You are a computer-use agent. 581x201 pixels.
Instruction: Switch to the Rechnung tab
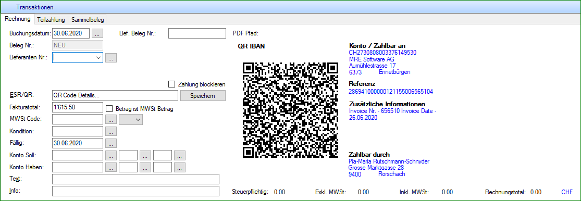click(x=18, y=19)
